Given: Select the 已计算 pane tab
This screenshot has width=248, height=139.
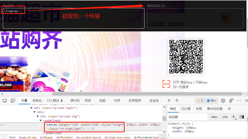Looking at the screenshot, I should [186, 109].
